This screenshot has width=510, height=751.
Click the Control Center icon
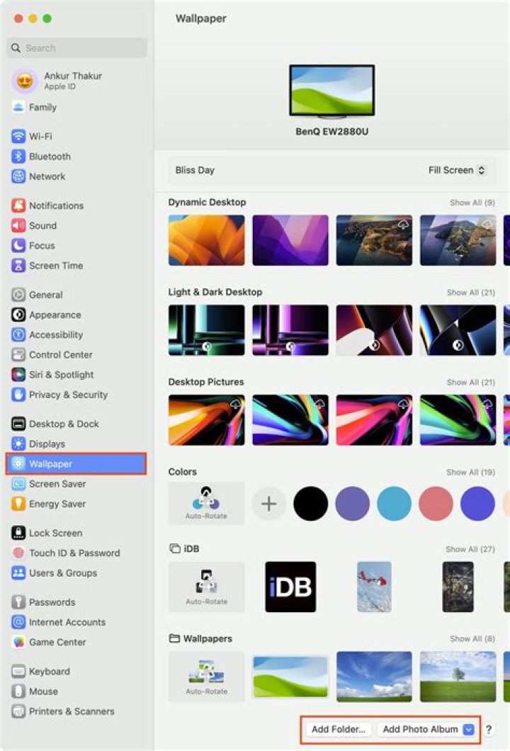[x=18, y=355]
